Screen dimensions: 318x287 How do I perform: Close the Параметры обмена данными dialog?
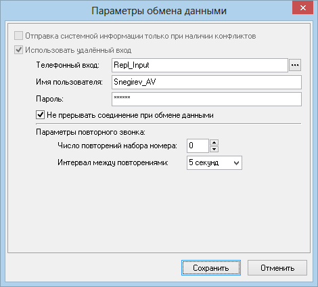[302, 8]
